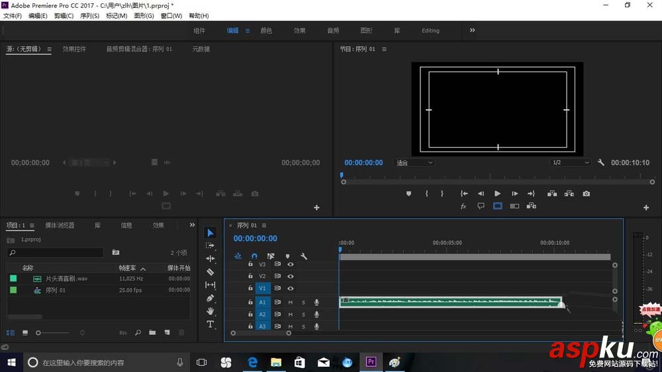Select the Slip tool
The height and width of the screenshot is (372, 662).
211,285
